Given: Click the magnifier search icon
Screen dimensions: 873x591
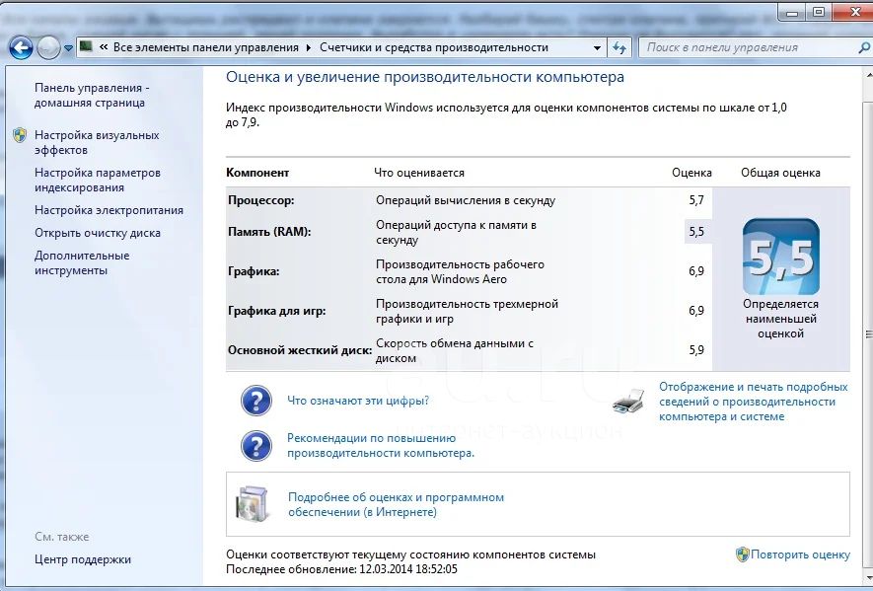Looking at the screenshot, I should (x=865, y=48).
